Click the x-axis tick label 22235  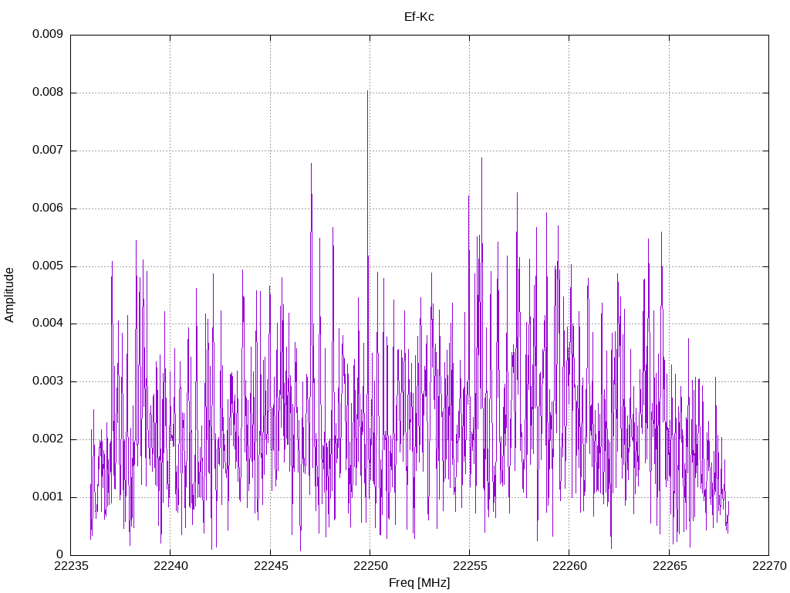tap(71, 566)
